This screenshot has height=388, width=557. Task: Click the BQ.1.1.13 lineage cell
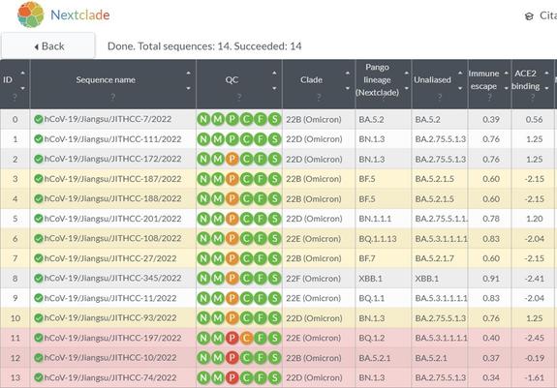pyautogui.click(x=377, y=239)
